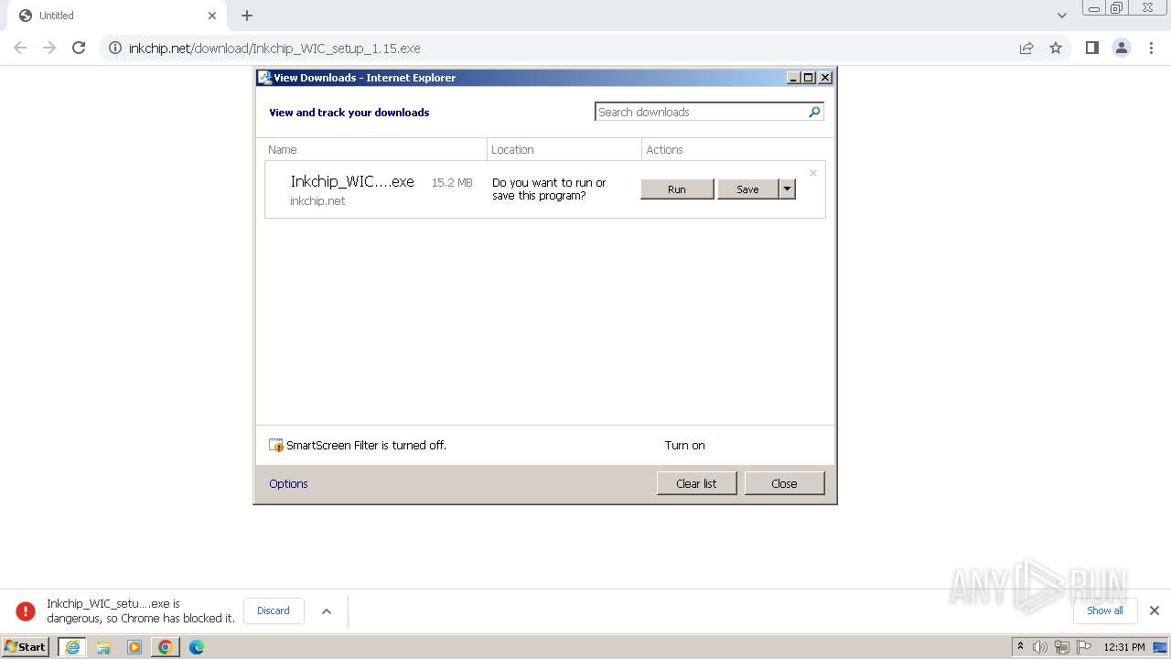Clear the downloads list
Image resolution: width=1171 pixels, height=659 pixels.
pyautogui.click(x=696, y=483)
